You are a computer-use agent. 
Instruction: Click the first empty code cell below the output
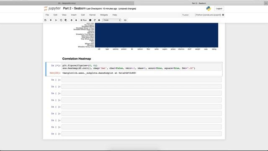click(142, 80)
